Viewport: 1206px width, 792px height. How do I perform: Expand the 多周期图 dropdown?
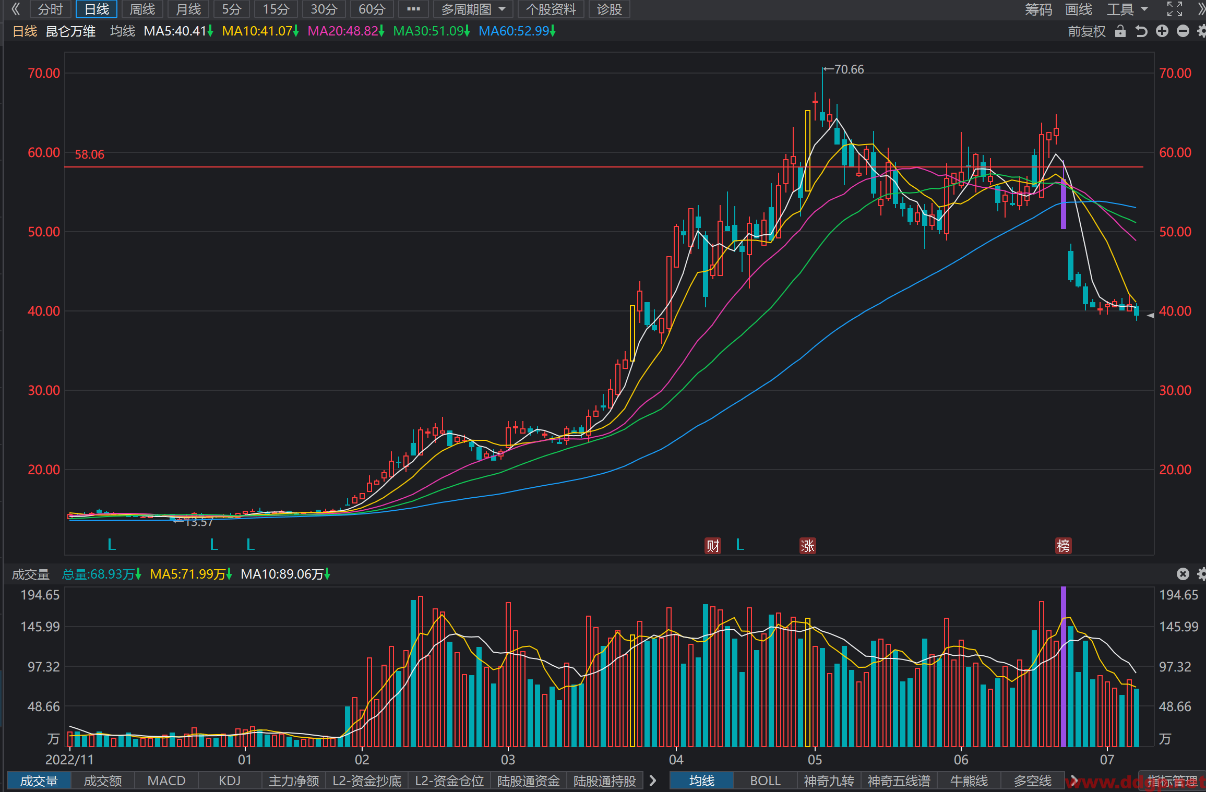(473, 9)
